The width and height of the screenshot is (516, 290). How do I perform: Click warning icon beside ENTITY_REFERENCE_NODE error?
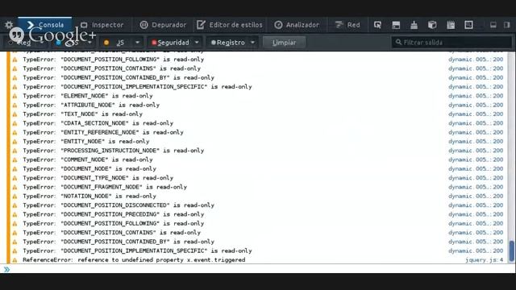tap(15, 132)
